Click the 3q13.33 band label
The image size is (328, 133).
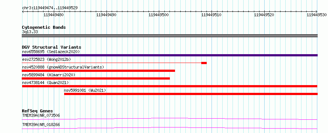(30, 32)
